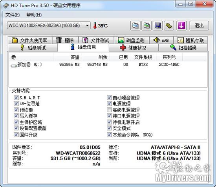Toggle the 本地命令排队 (NCQ) checkbox
The height and width of the screenshot is (187, 216).
pyautogui.click(x=109, y=135)
